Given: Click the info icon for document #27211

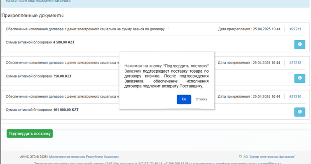Looking at the screenshot, I should [299, 44].
